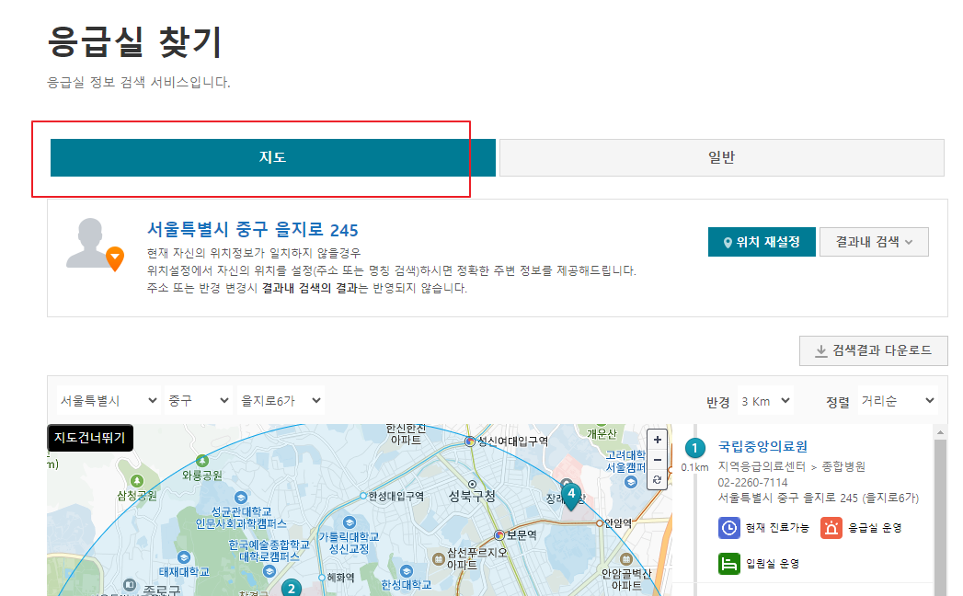Switch to the 지도 tab

tap(272, 157)
